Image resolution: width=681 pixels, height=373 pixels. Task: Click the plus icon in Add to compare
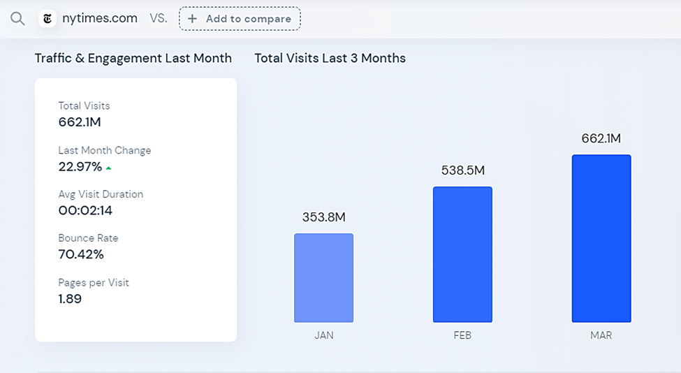[x=192, y=19]
